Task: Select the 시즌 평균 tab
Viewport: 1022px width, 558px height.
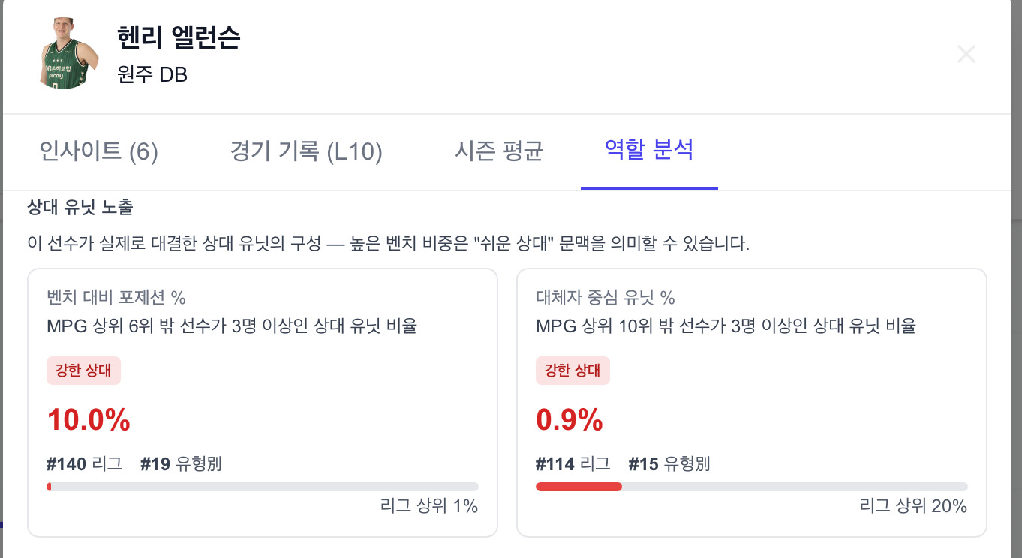Action: tap(499, 151)
